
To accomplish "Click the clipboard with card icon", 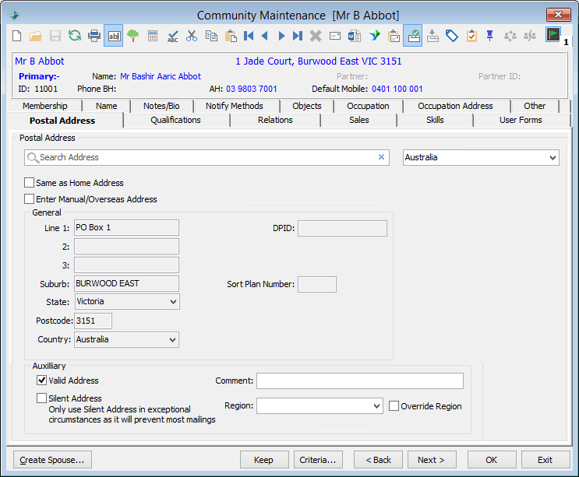I will [x=394, y=36].
